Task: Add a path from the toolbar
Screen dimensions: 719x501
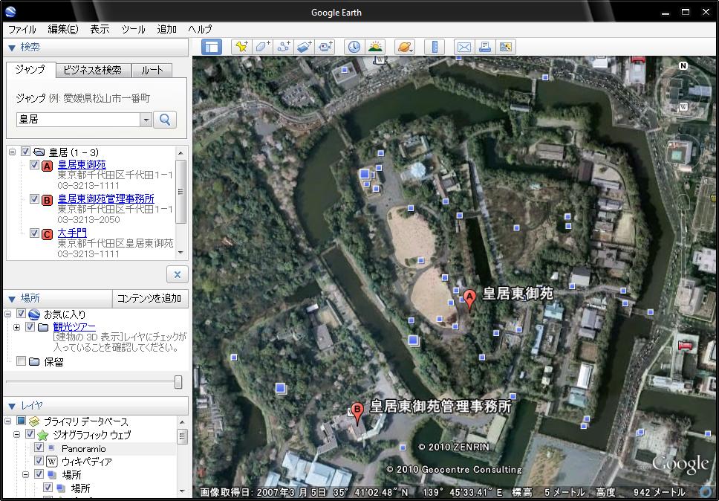Action: point(284,47)
